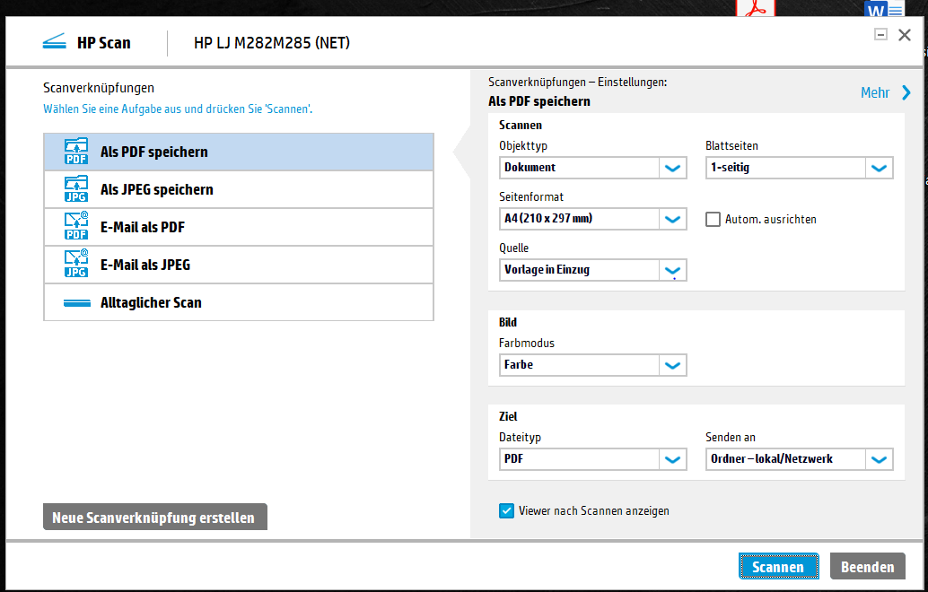Select the 'Als PDF speichern' shortcut

click(239, 152)
